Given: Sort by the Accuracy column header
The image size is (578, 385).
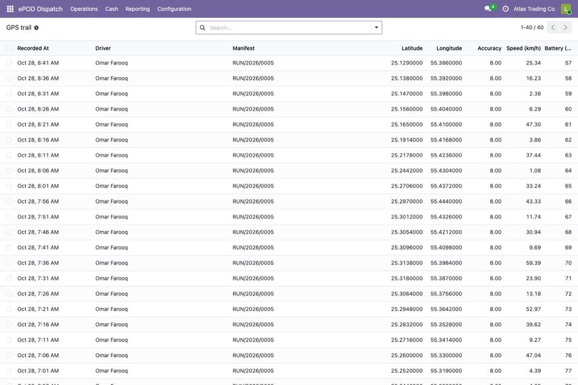Looking at the screenshot, I should tap(489, 48).
